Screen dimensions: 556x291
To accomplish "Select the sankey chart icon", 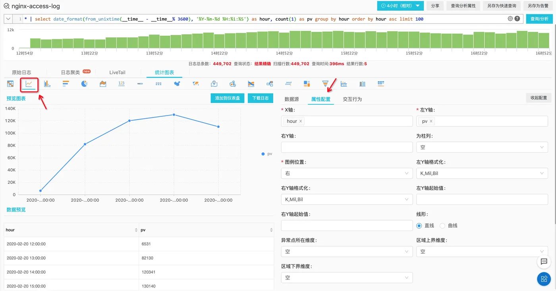I will pyautogui.click(x=251, y=84).
